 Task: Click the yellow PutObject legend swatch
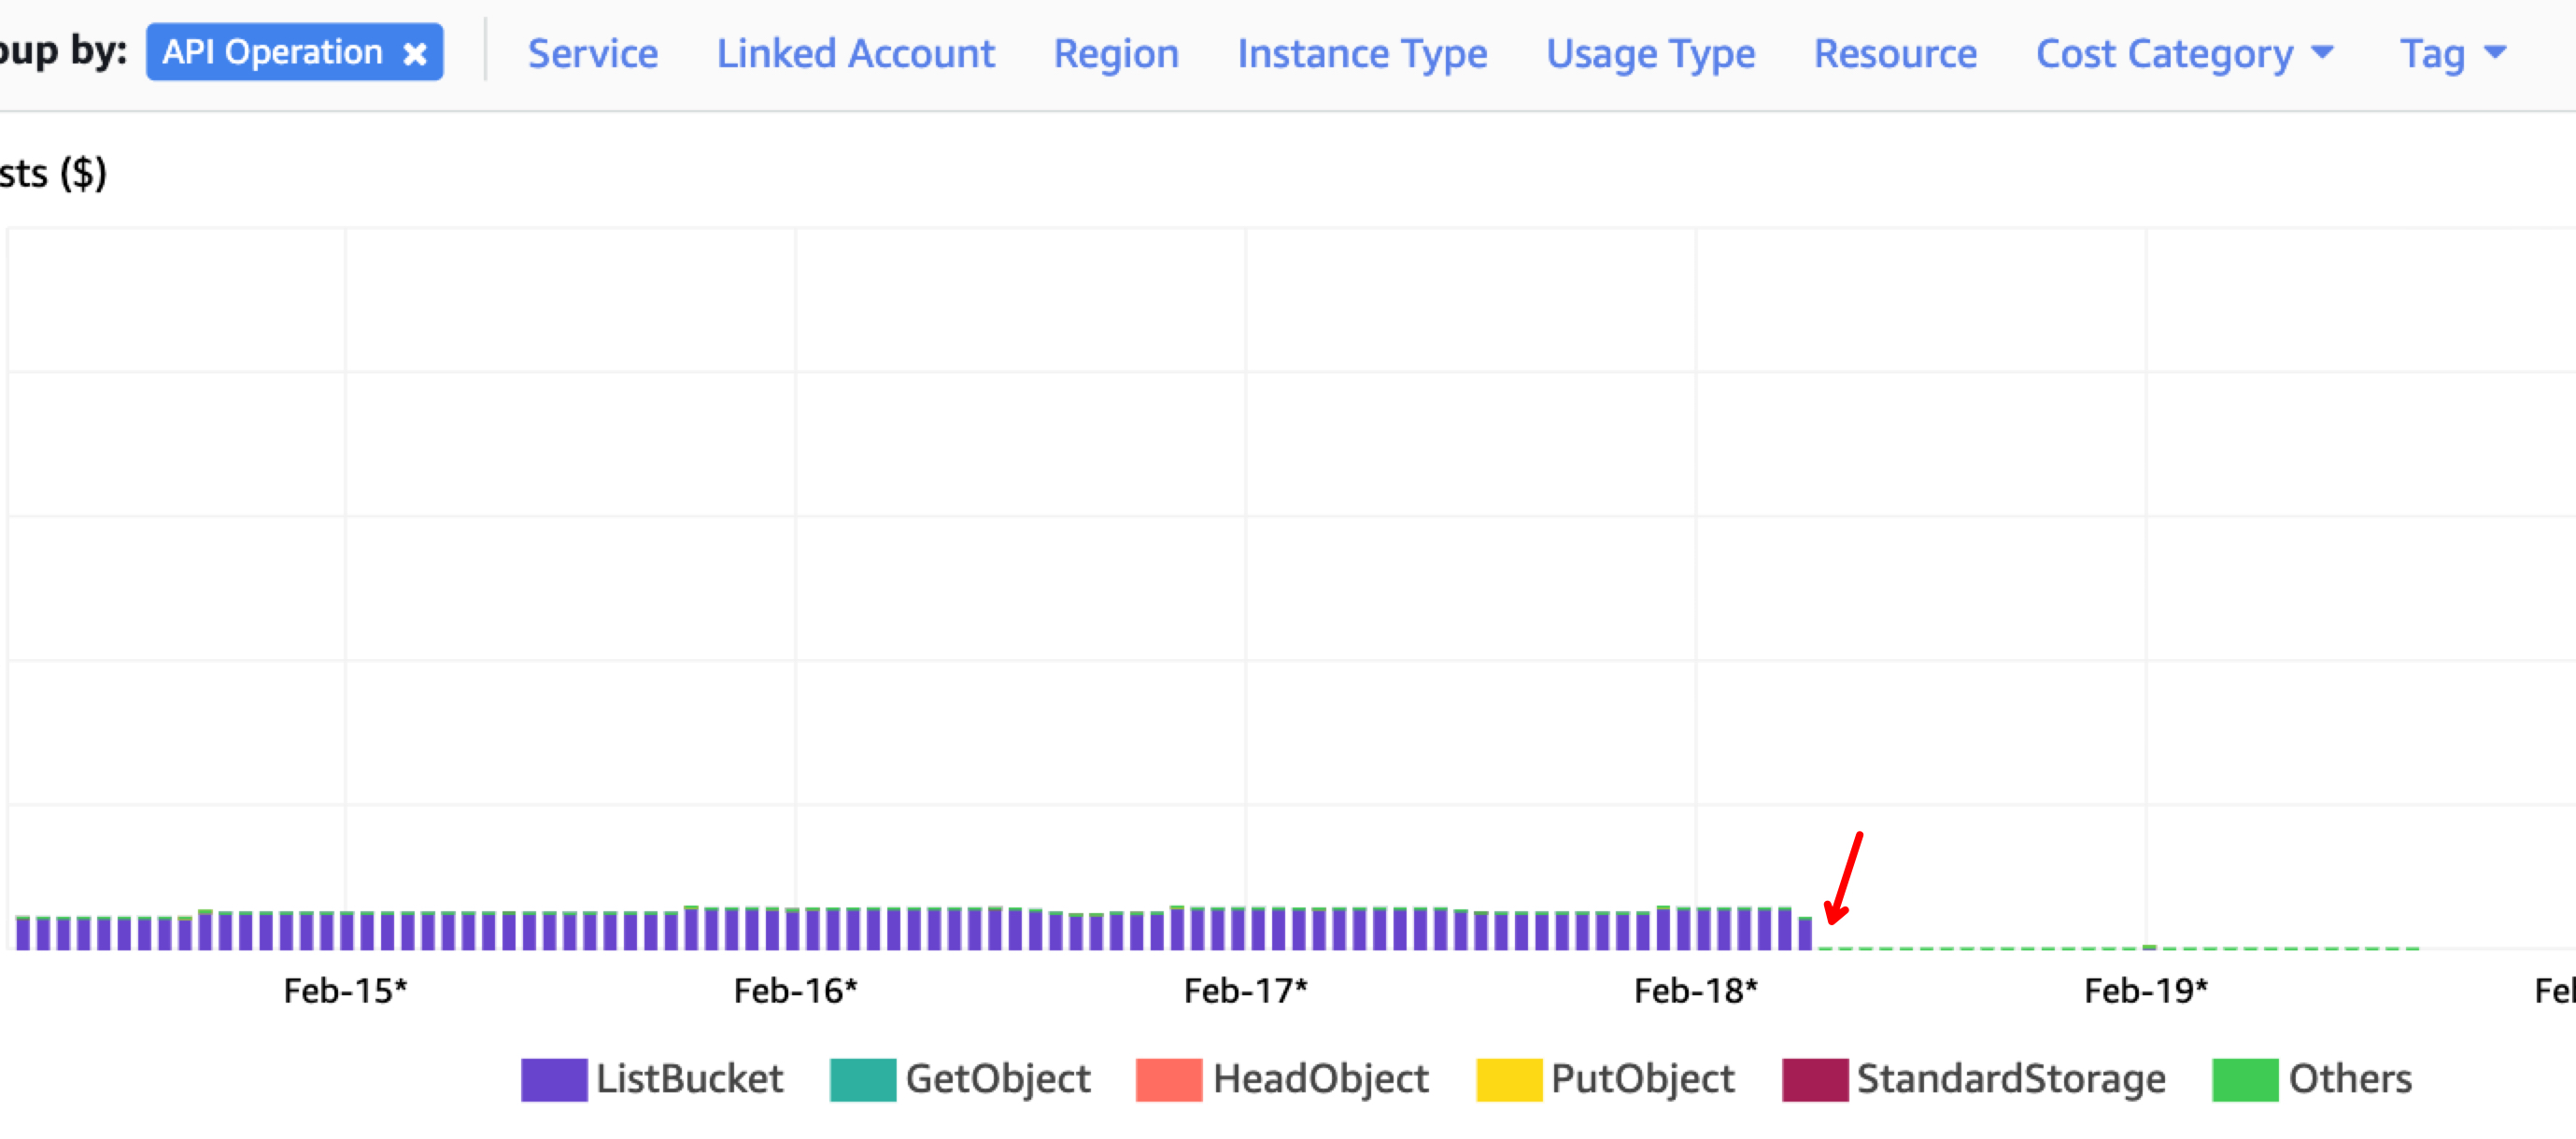pyautogui.click(x=1508, y=1079)
